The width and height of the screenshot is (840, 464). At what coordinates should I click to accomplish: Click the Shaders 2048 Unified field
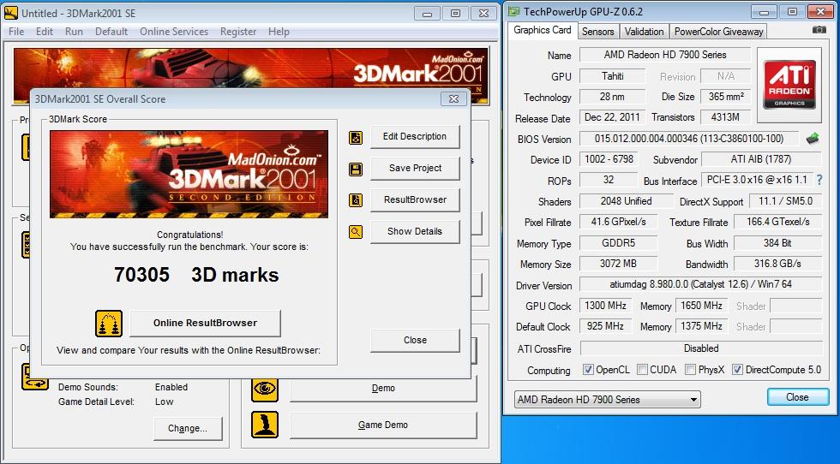626,201
